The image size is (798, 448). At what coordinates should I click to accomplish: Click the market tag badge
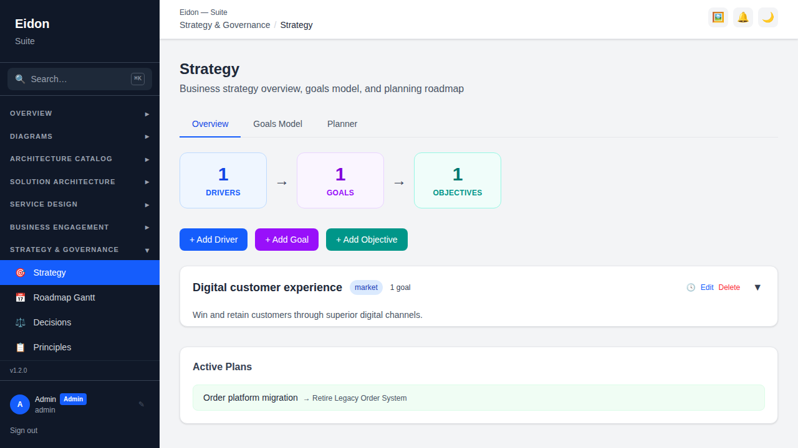[366, 287]
